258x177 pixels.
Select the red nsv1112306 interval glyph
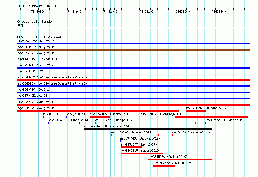pyautogui.click(x=135, y=135)
